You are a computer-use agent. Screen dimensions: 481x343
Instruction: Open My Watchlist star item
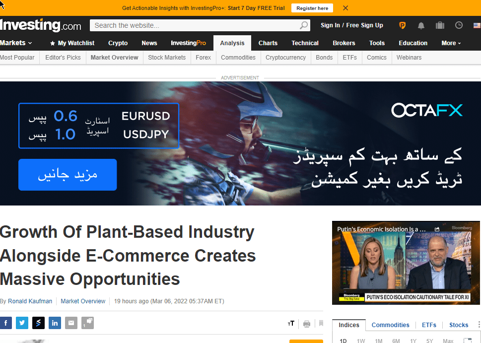[x=72, y=43]
